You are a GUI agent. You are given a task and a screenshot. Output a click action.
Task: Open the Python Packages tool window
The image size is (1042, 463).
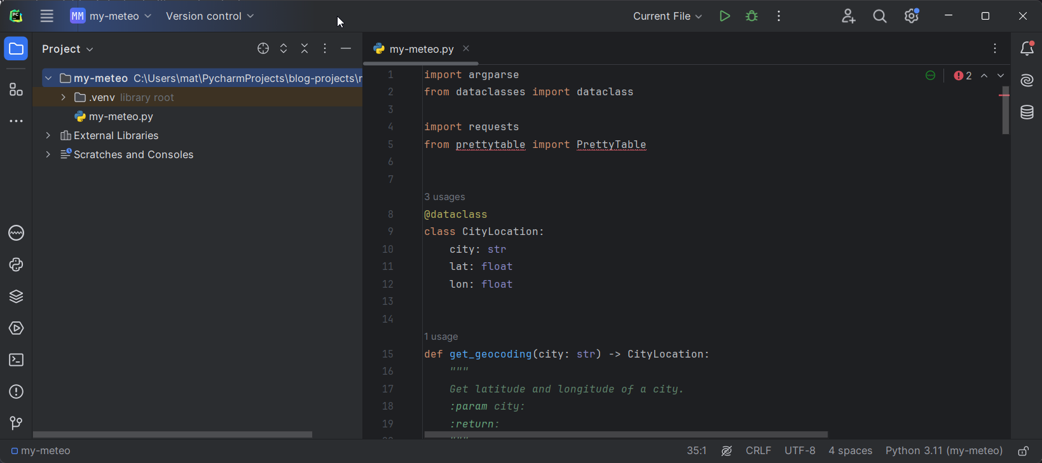(16, 297)
